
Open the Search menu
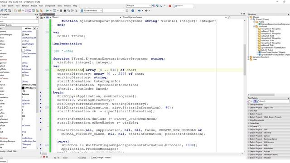(10, 6)
